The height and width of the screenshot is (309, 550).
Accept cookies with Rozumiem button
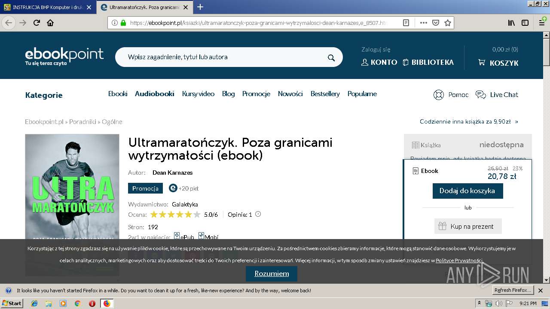tap(272, 273)
